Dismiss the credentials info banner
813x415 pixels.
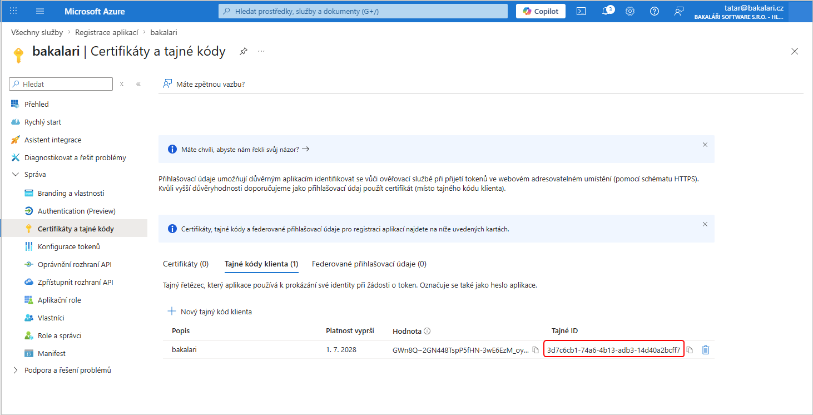tap(705, 224)
